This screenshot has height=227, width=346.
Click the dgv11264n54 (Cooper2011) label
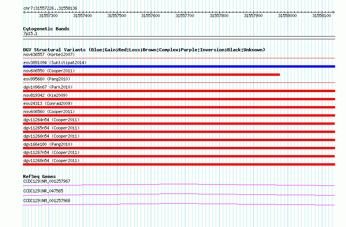coord(51,120)
